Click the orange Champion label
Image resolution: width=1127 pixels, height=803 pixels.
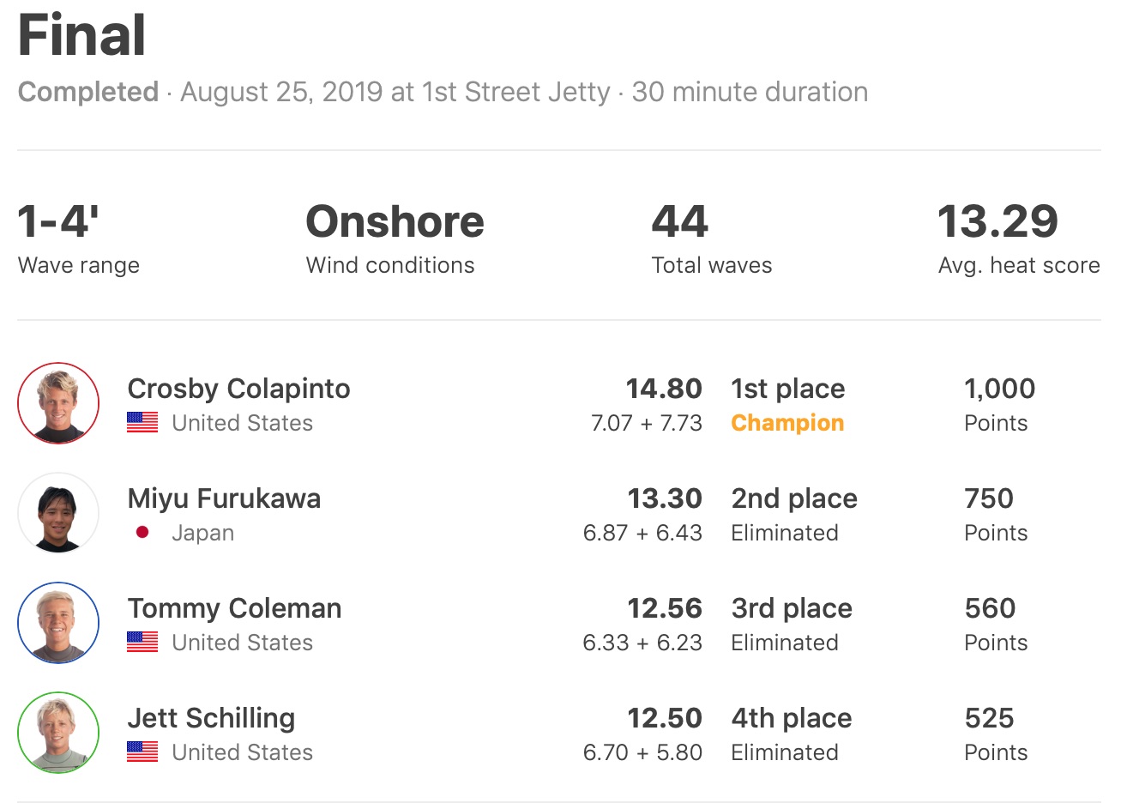786,423
